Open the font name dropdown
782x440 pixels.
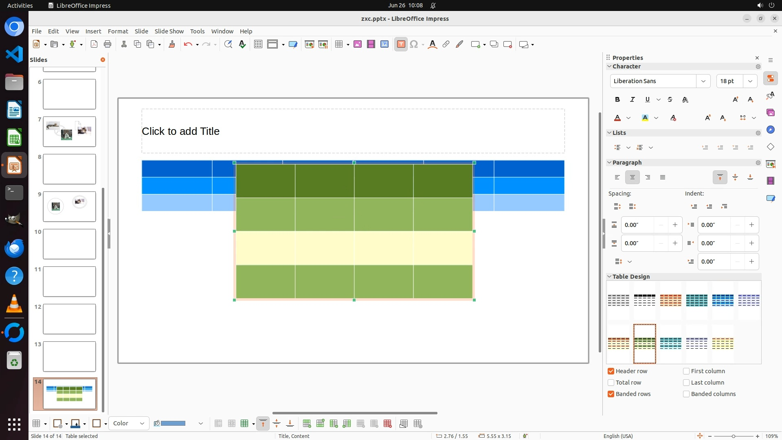703,81
